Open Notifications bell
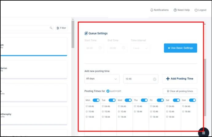Viewport: 212px width, 137px height. [152, 10]
